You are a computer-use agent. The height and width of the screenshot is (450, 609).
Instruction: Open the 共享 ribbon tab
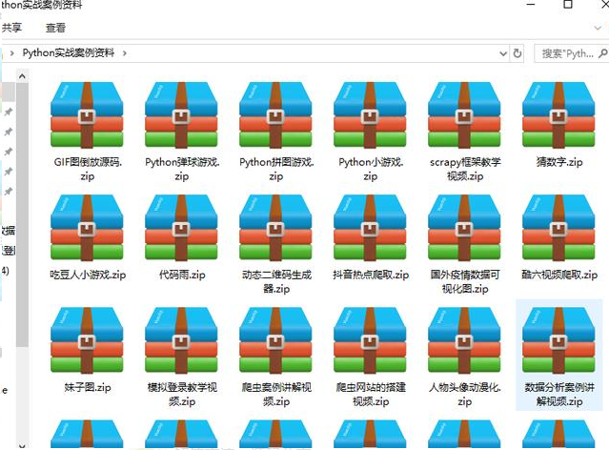pyautogui.click(x=11, y=29)
